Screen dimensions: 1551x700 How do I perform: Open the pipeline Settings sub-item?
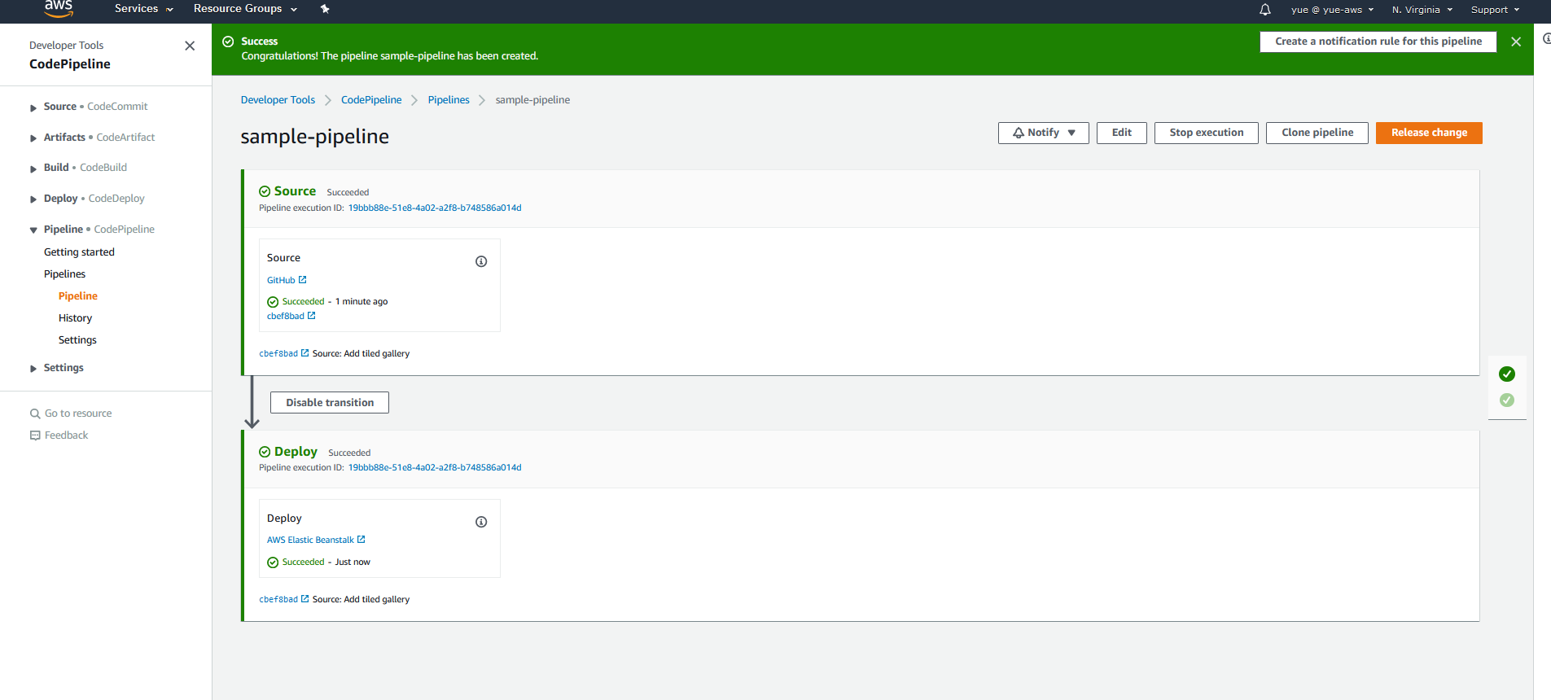coord(77,340)
